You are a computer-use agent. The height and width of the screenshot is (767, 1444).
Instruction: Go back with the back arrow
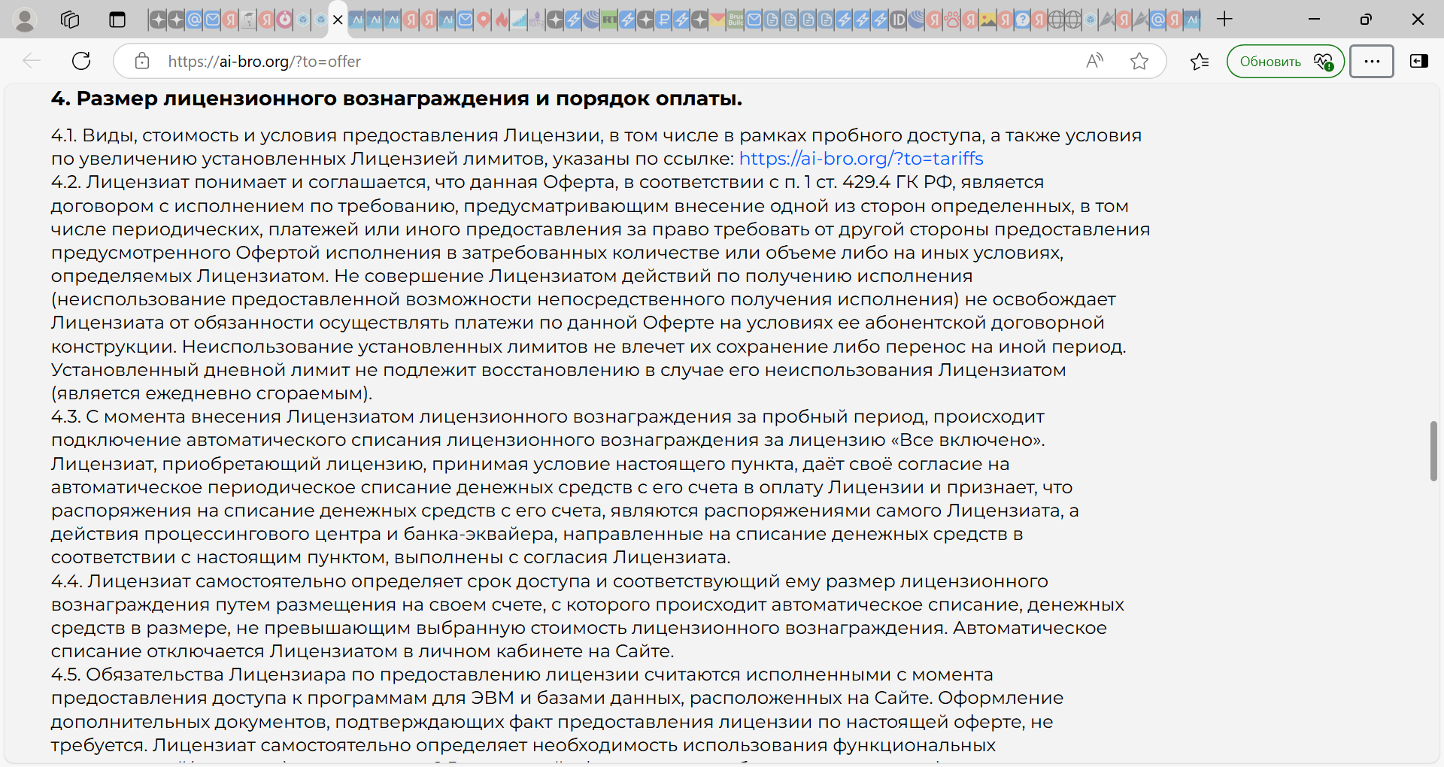pos(32,61)
